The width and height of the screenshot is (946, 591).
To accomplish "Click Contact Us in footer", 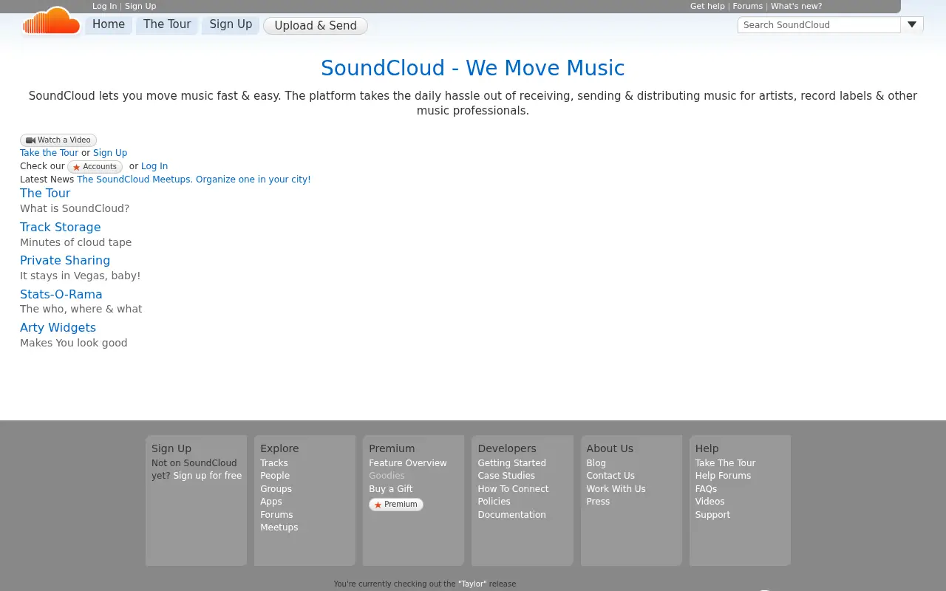I will [x=610, y=476].
